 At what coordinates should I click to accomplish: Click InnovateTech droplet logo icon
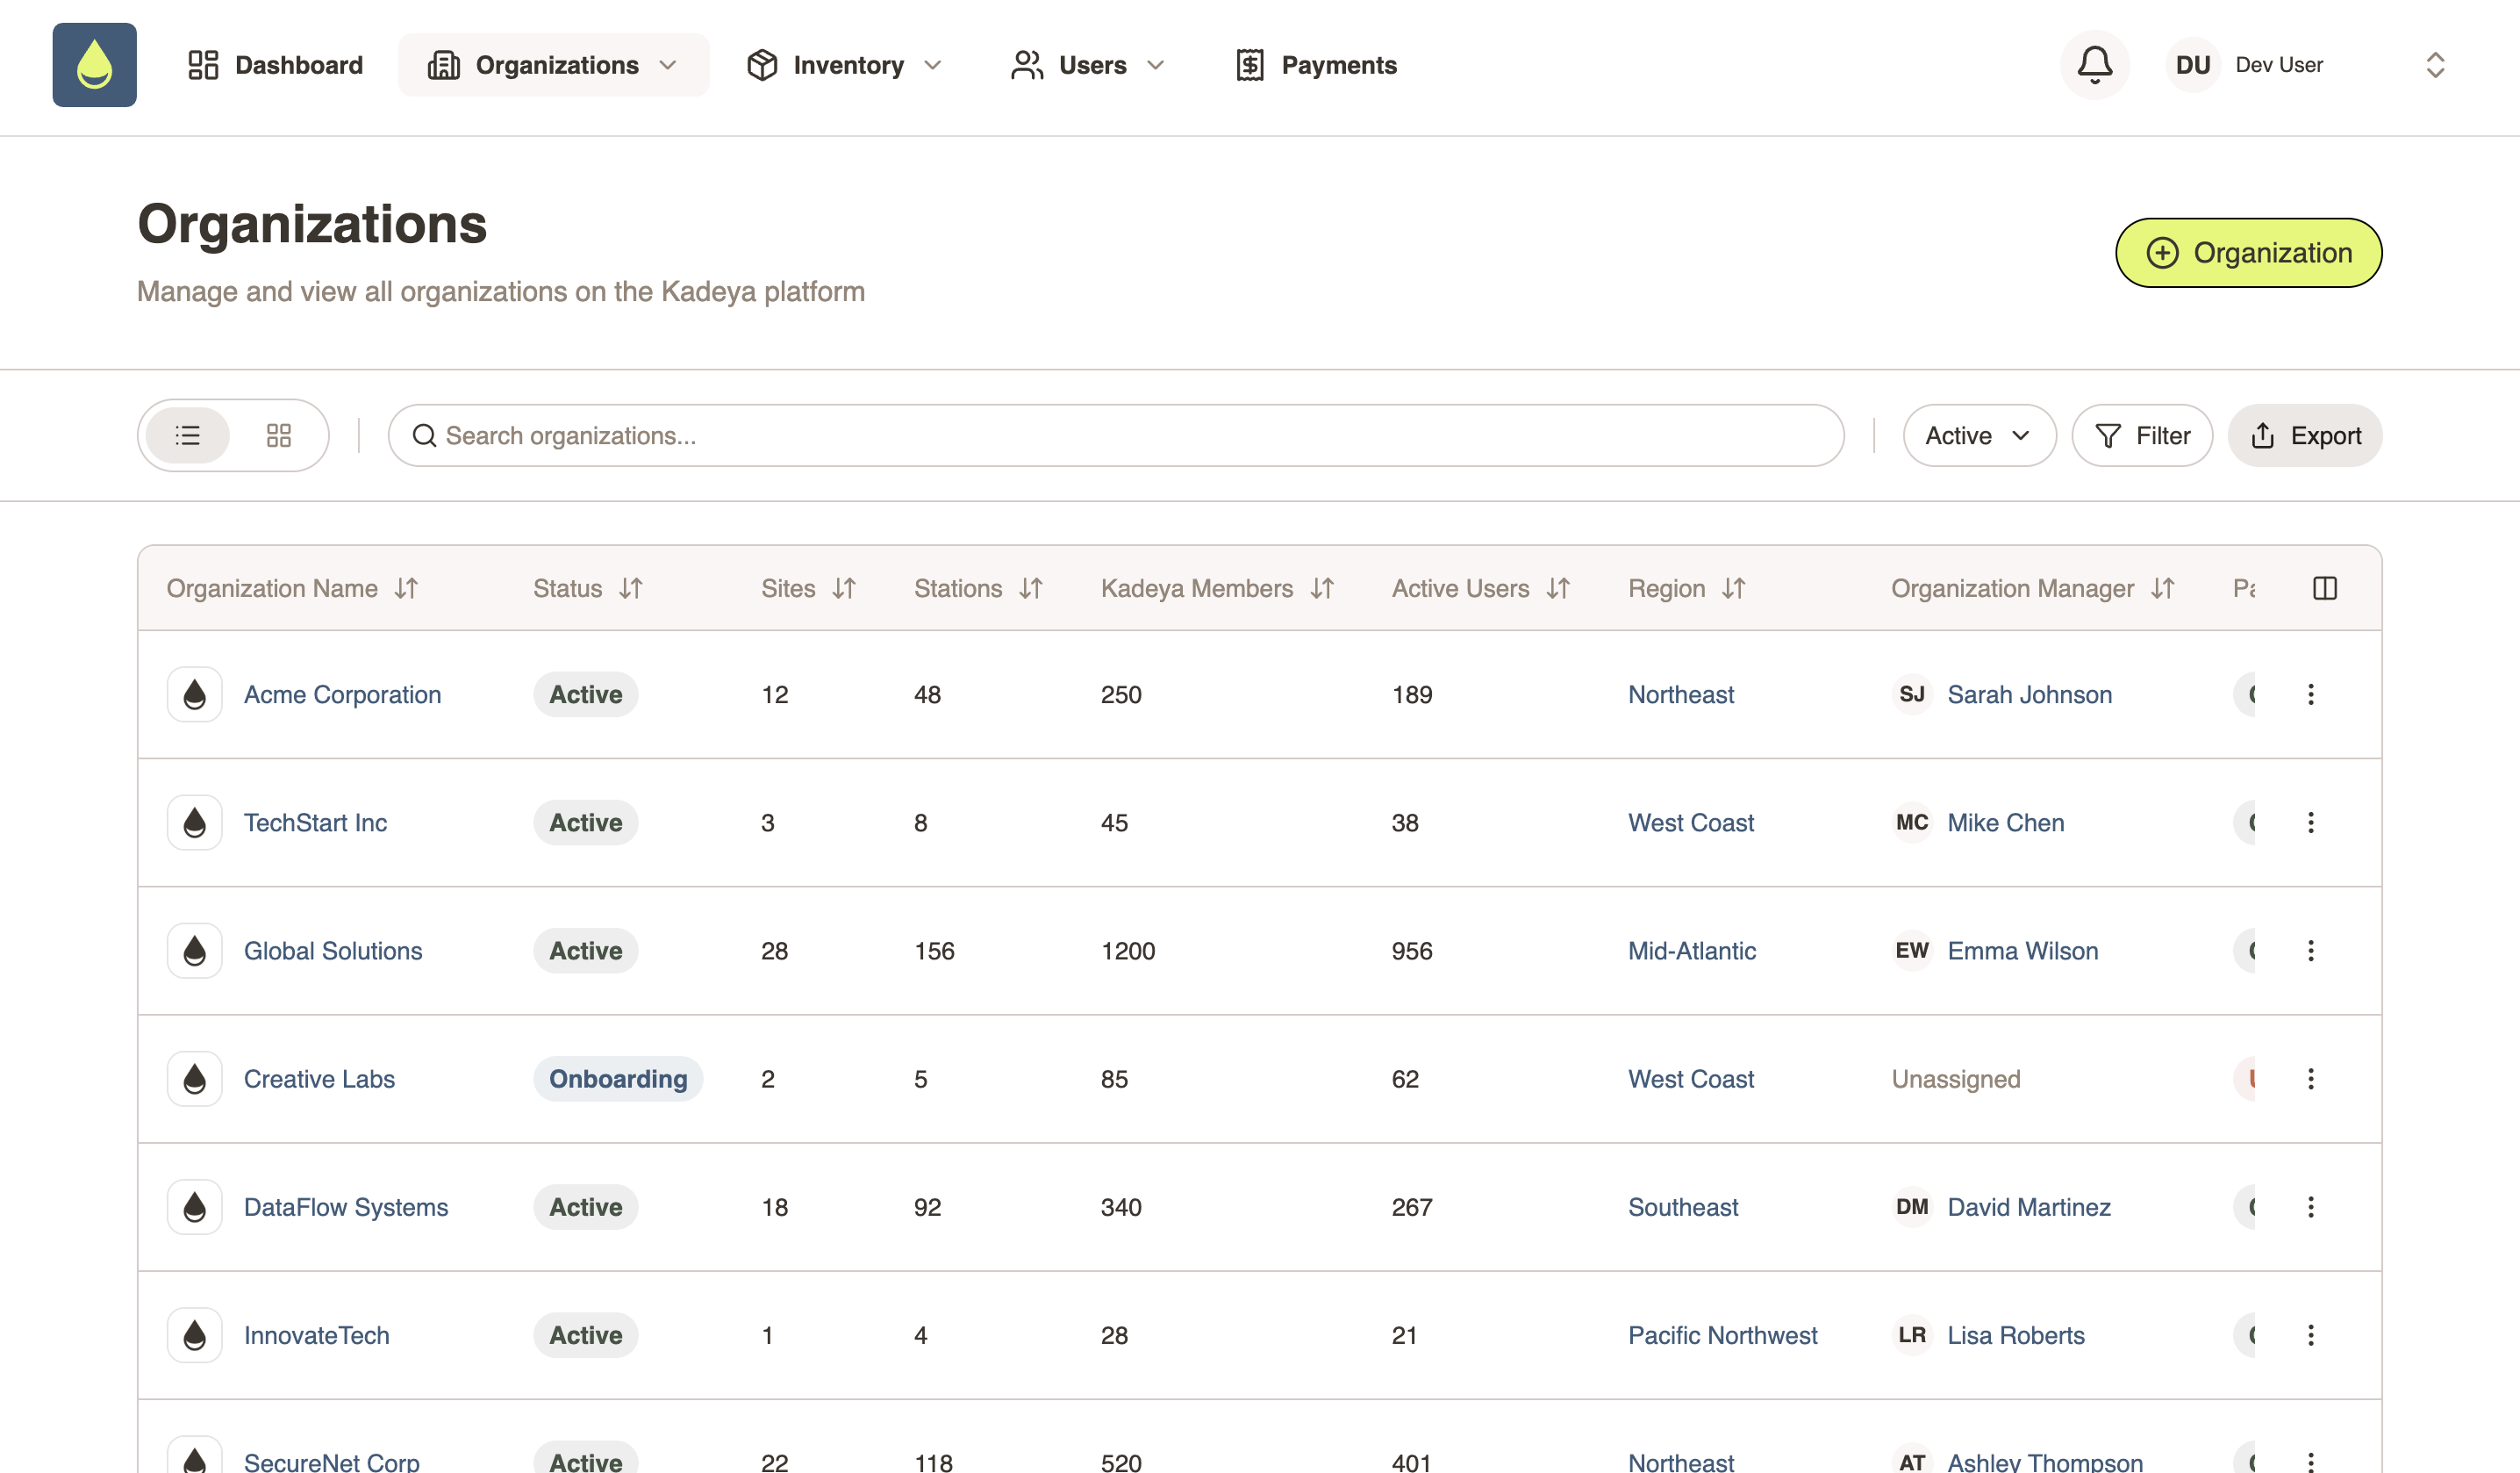[195, 1335]
